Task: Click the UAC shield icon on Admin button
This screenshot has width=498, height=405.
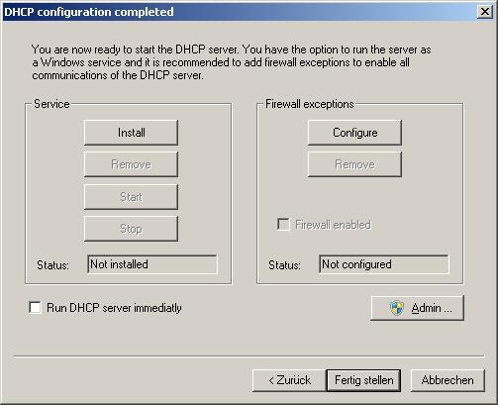Action: (x=396, y=308)
